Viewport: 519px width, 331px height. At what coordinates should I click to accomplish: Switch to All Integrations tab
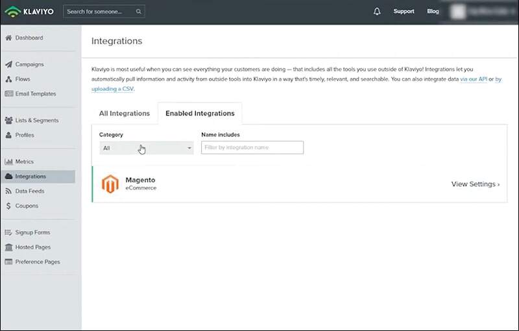pos(124,114)
